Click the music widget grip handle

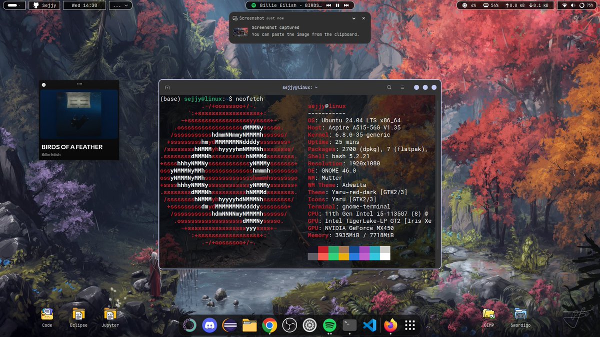(x=79, y=84)
